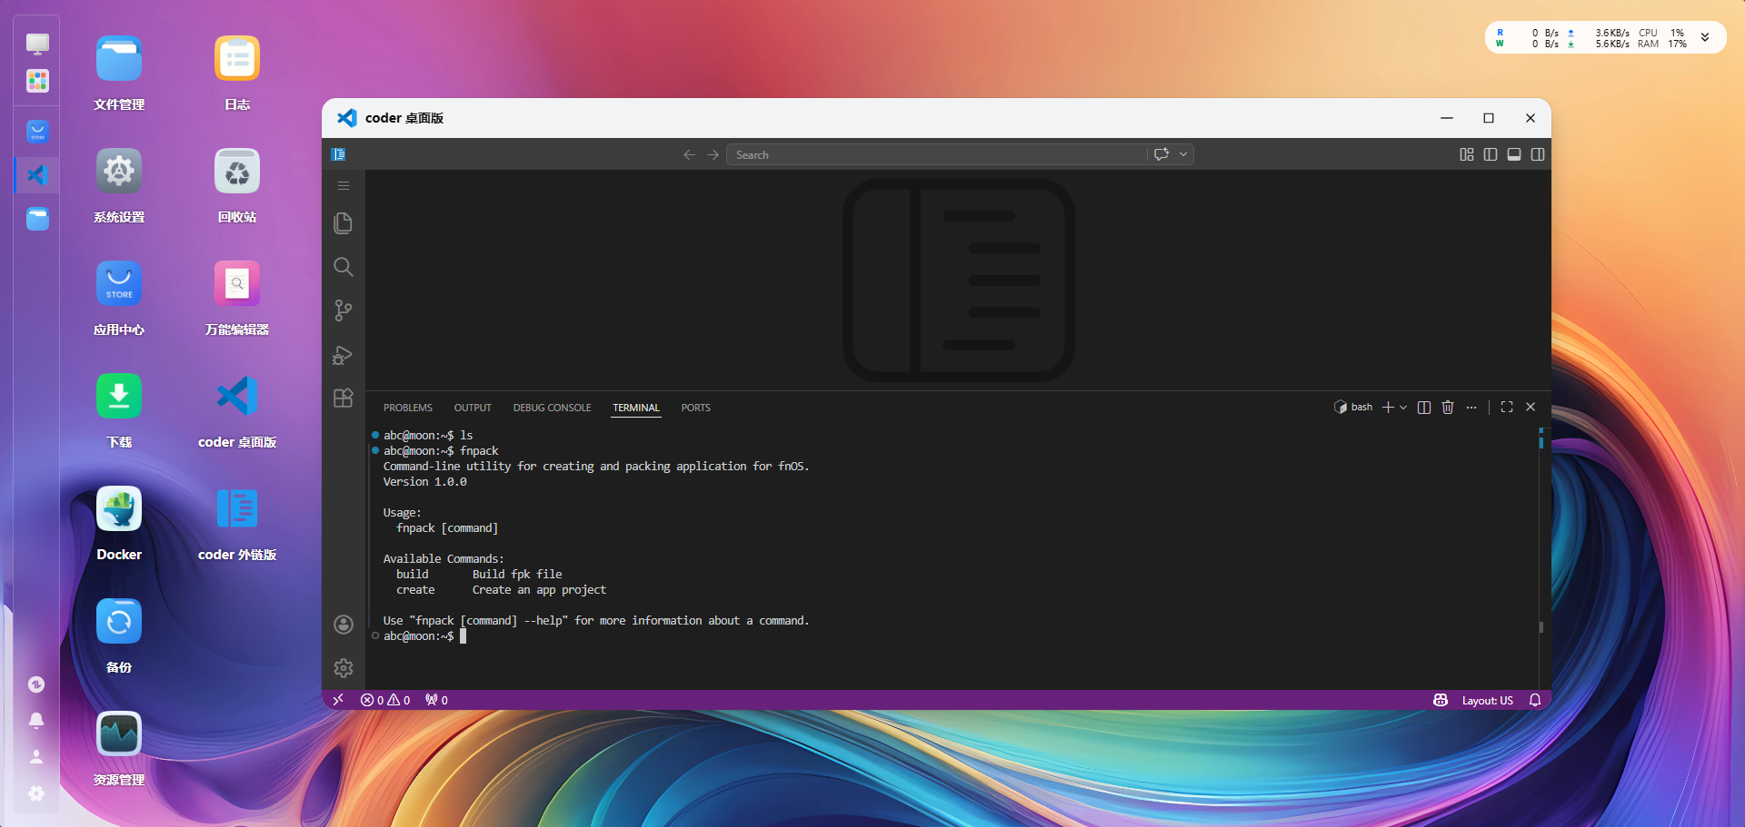Click the errors and warnings status indicator
The image size is (1745, 827).
coord(385,701)
